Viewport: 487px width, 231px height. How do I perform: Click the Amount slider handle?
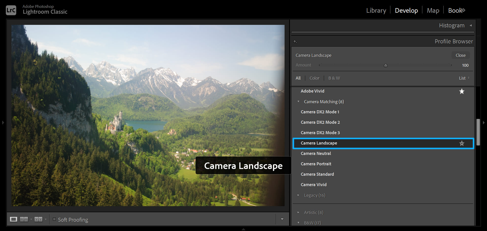tap(386, 65)
